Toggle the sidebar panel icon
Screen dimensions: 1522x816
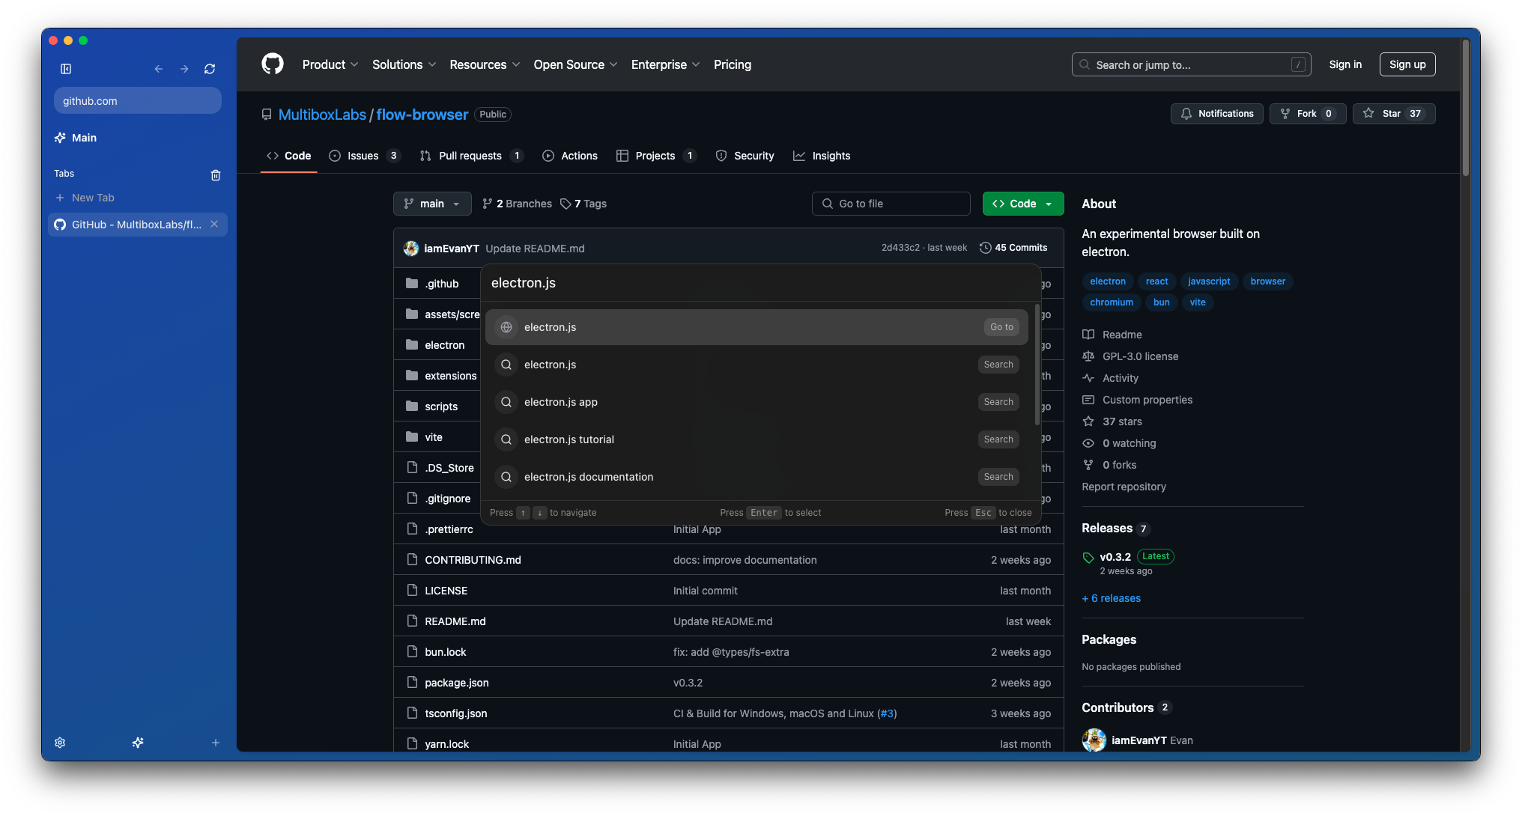(66, 69)
